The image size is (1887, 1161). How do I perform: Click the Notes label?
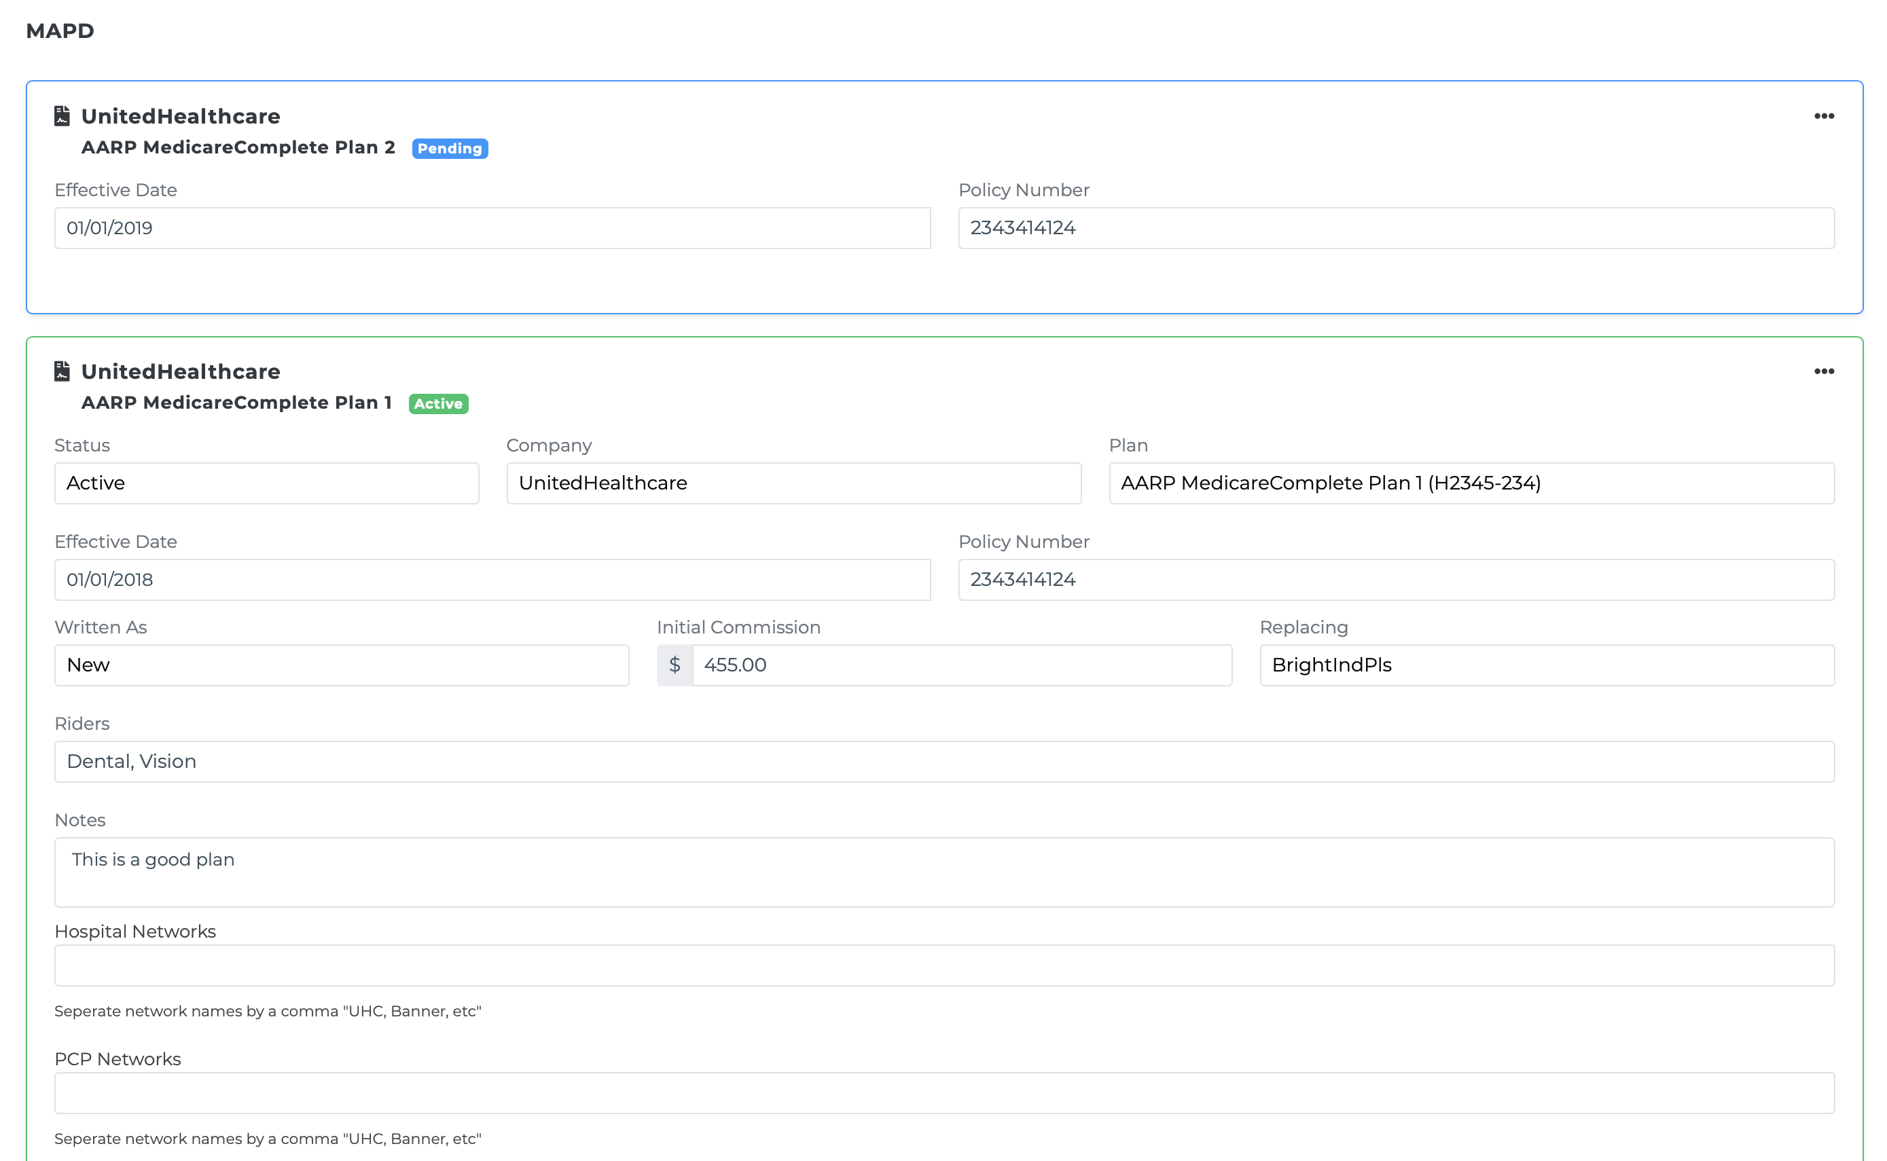pos(80,820)
